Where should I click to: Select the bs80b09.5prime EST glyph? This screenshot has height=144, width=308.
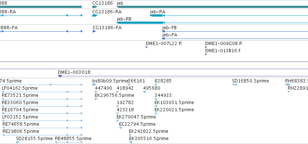[x=94, y=85]
